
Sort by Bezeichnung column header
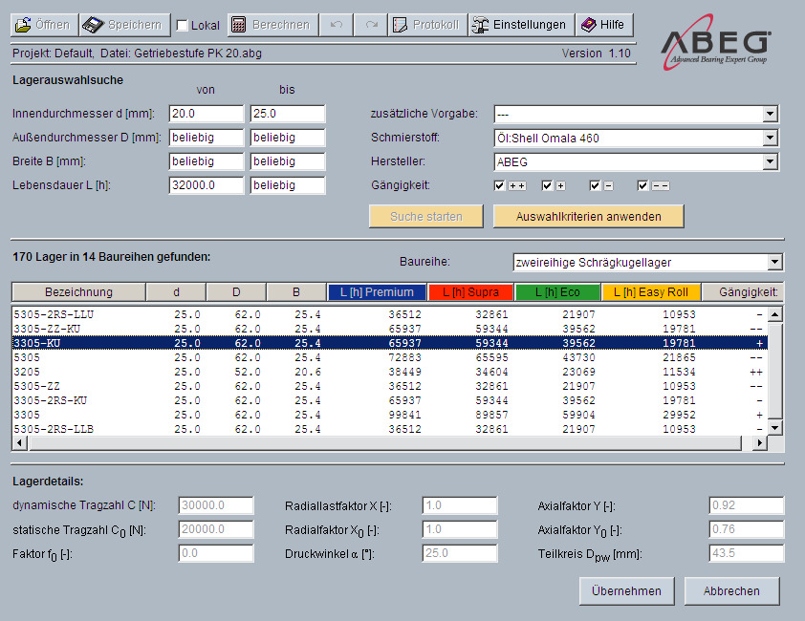[78, 292]
